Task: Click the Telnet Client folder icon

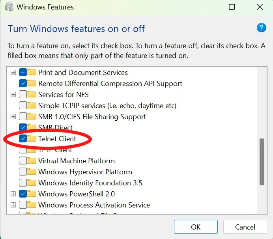Action: coord(32,138)
